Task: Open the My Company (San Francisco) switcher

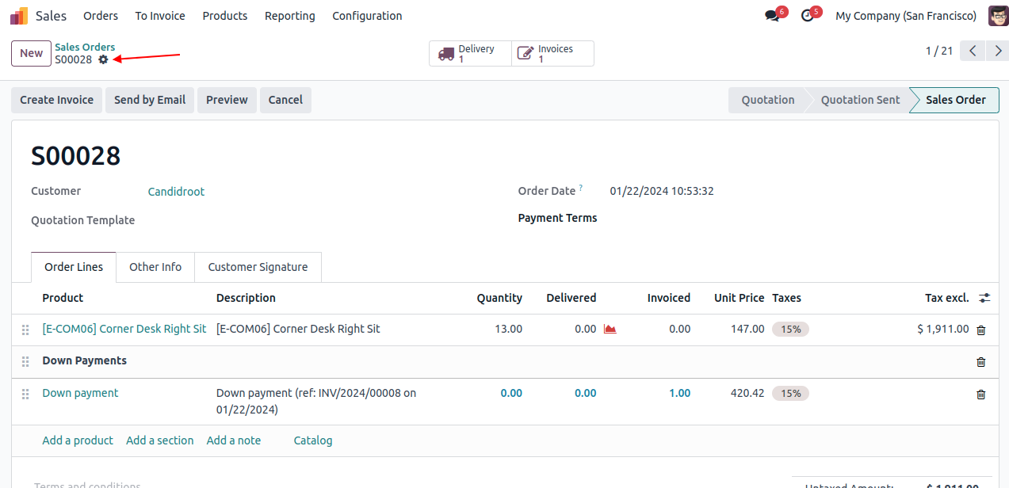Action: pyautogui.click(x=907, y=16)
